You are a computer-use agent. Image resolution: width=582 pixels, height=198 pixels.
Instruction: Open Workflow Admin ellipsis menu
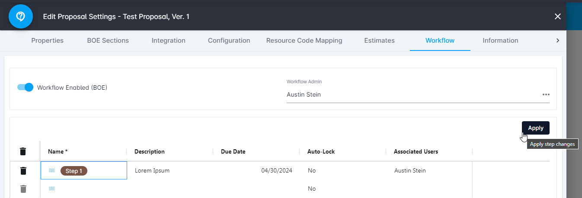click(546, 94)
